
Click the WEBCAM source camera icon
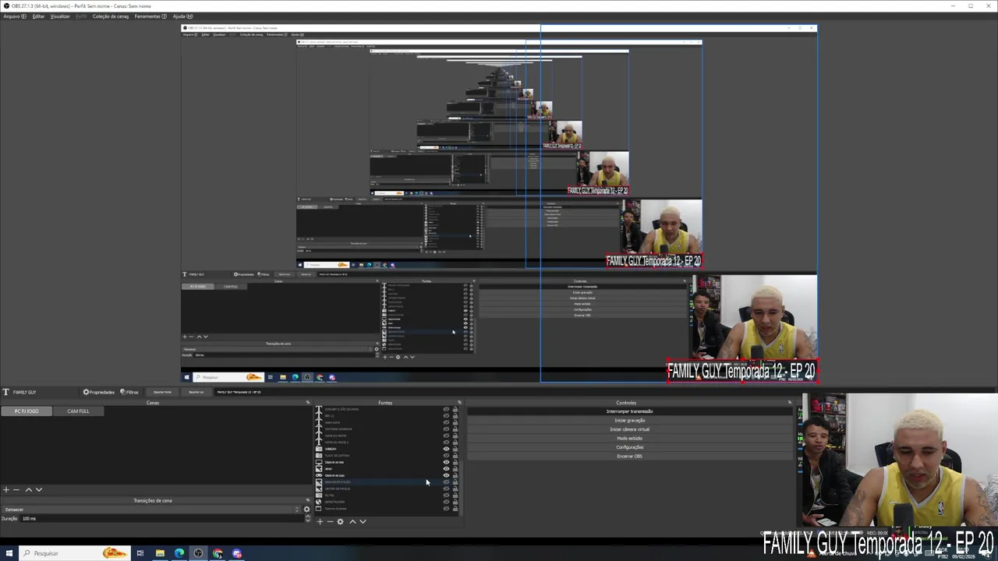coord(319,449)
